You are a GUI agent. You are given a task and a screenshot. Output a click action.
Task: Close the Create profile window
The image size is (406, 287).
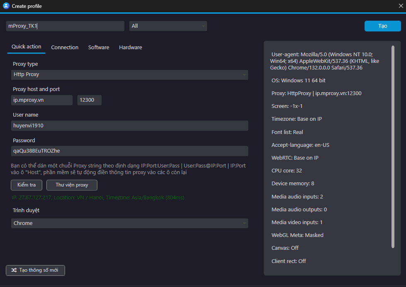point(400,6)
